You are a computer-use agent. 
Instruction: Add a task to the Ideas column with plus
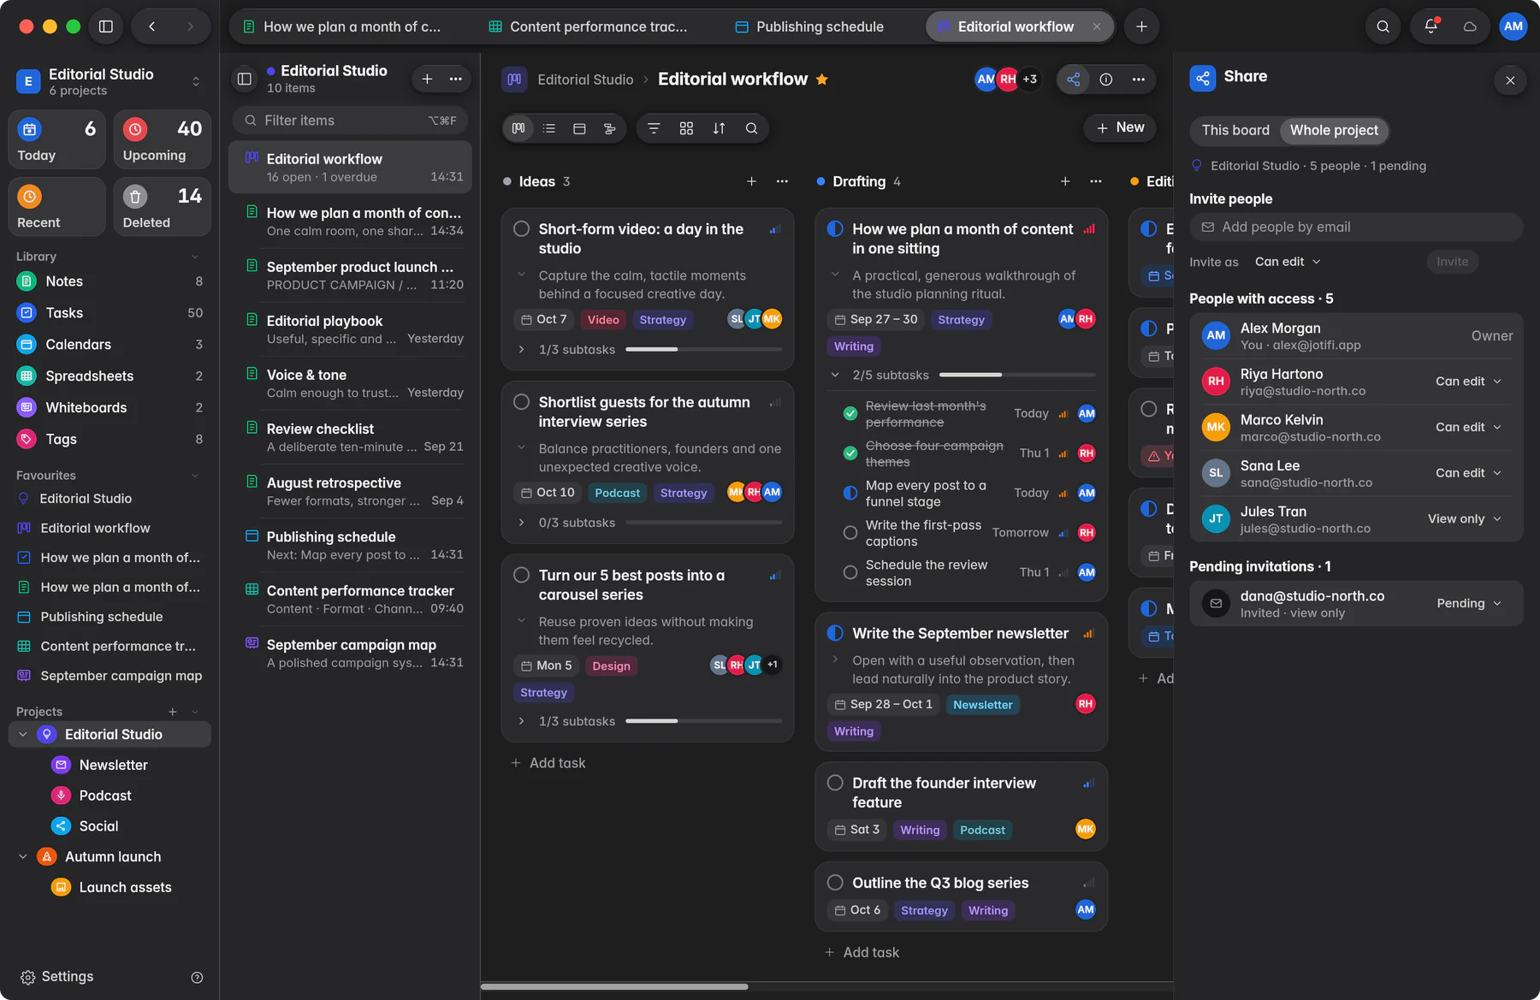[x=751, y=181]
